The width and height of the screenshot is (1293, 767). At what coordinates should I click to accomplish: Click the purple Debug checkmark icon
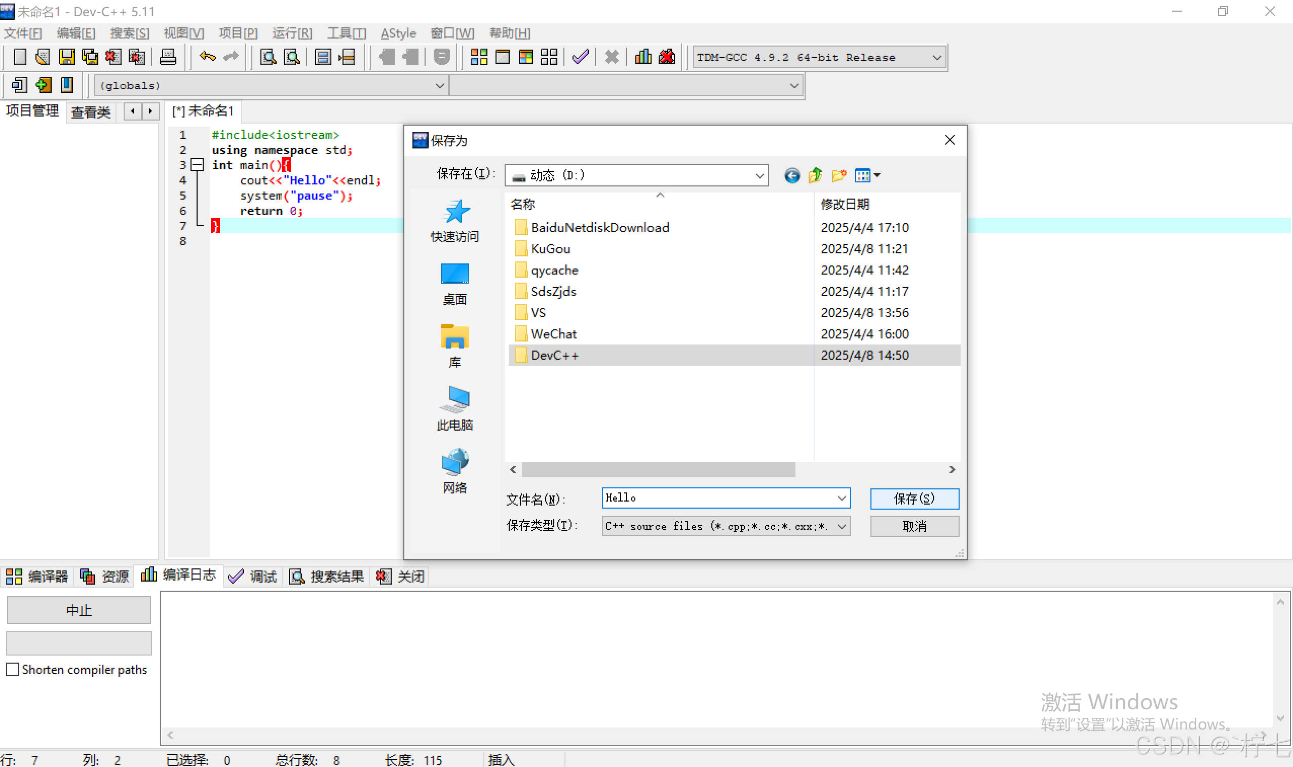tap(580, 57)
